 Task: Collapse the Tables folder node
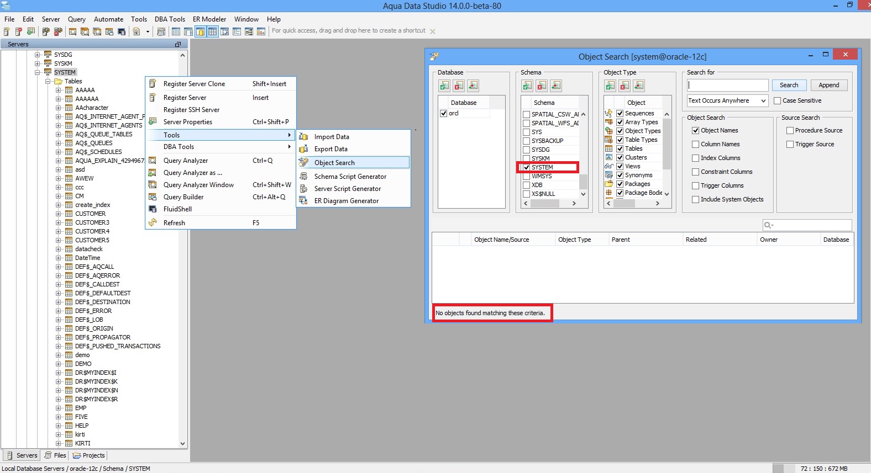click(48, 81)
